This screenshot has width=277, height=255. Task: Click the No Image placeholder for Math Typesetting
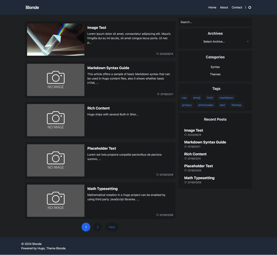tap(56, 201)
